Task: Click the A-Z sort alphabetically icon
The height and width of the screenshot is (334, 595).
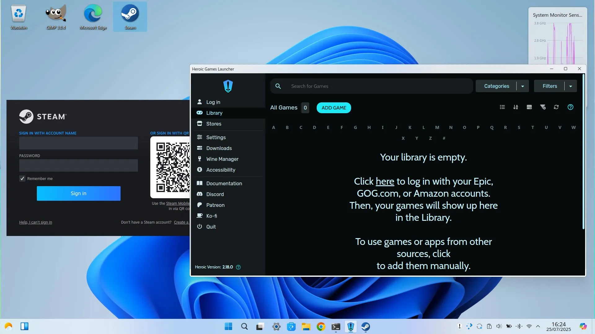Action: coord(516,107)
